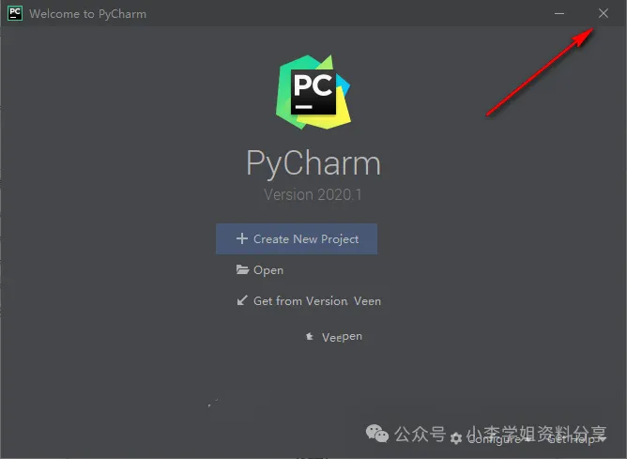Click the PyCharm product name text
This screenshot has height=459, width=627.
click(x=313, y=163)
